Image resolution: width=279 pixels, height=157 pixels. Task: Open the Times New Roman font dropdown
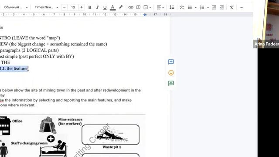47,7
